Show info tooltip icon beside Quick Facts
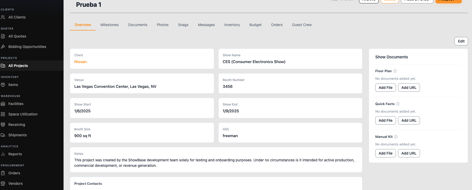 (x=398, y=104)
